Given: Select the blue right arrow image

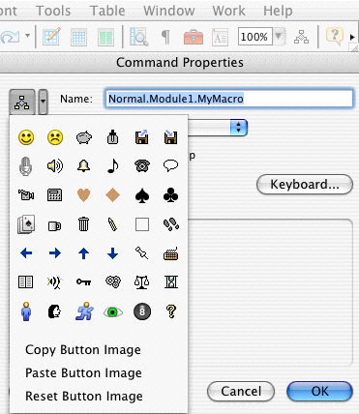Looking at the screenshot, I should 55,253.
